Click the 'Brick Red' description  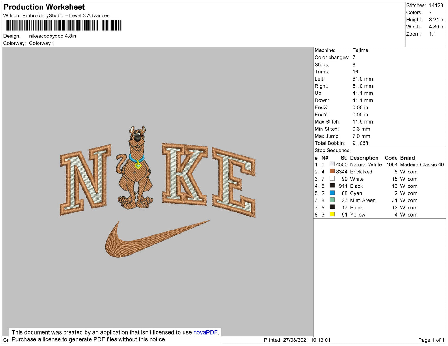point(361,172)
